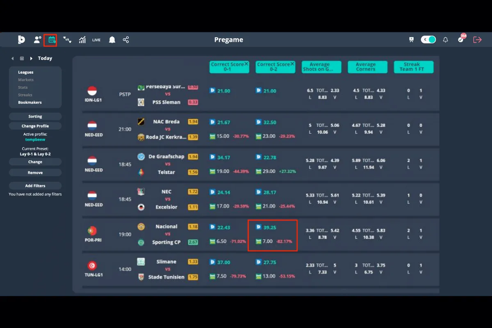Select Leagues in the sidebar menu
Screen dimensions: 492x328
[x=26, y=73]
